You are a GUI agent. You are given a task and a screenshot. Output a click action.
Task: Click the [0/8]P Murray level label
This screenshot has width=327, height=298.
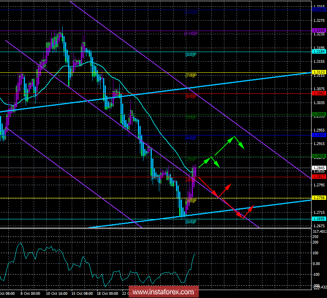coord(191,222)
